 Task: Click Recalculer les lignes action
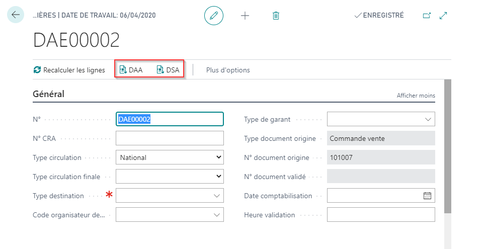[69, 70]
